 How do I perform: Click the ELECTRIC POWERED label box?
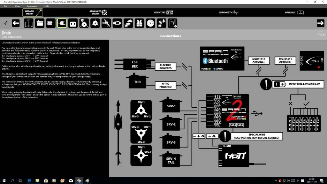click(x=166, y=67)
